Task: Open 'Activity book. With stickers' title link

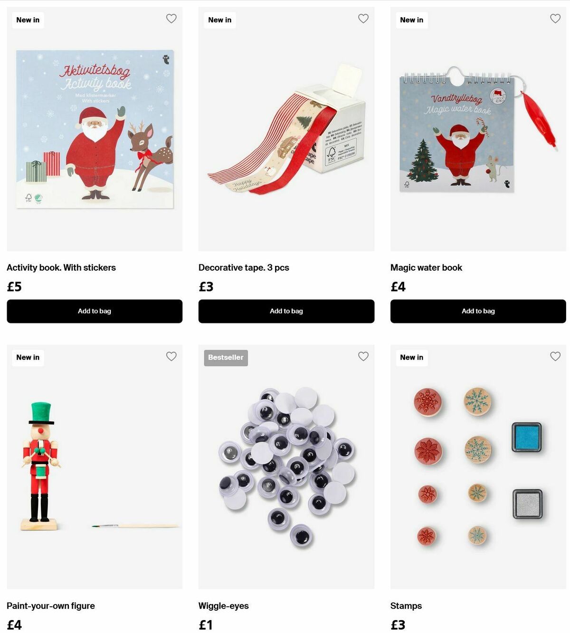Action: pos(61,268)
